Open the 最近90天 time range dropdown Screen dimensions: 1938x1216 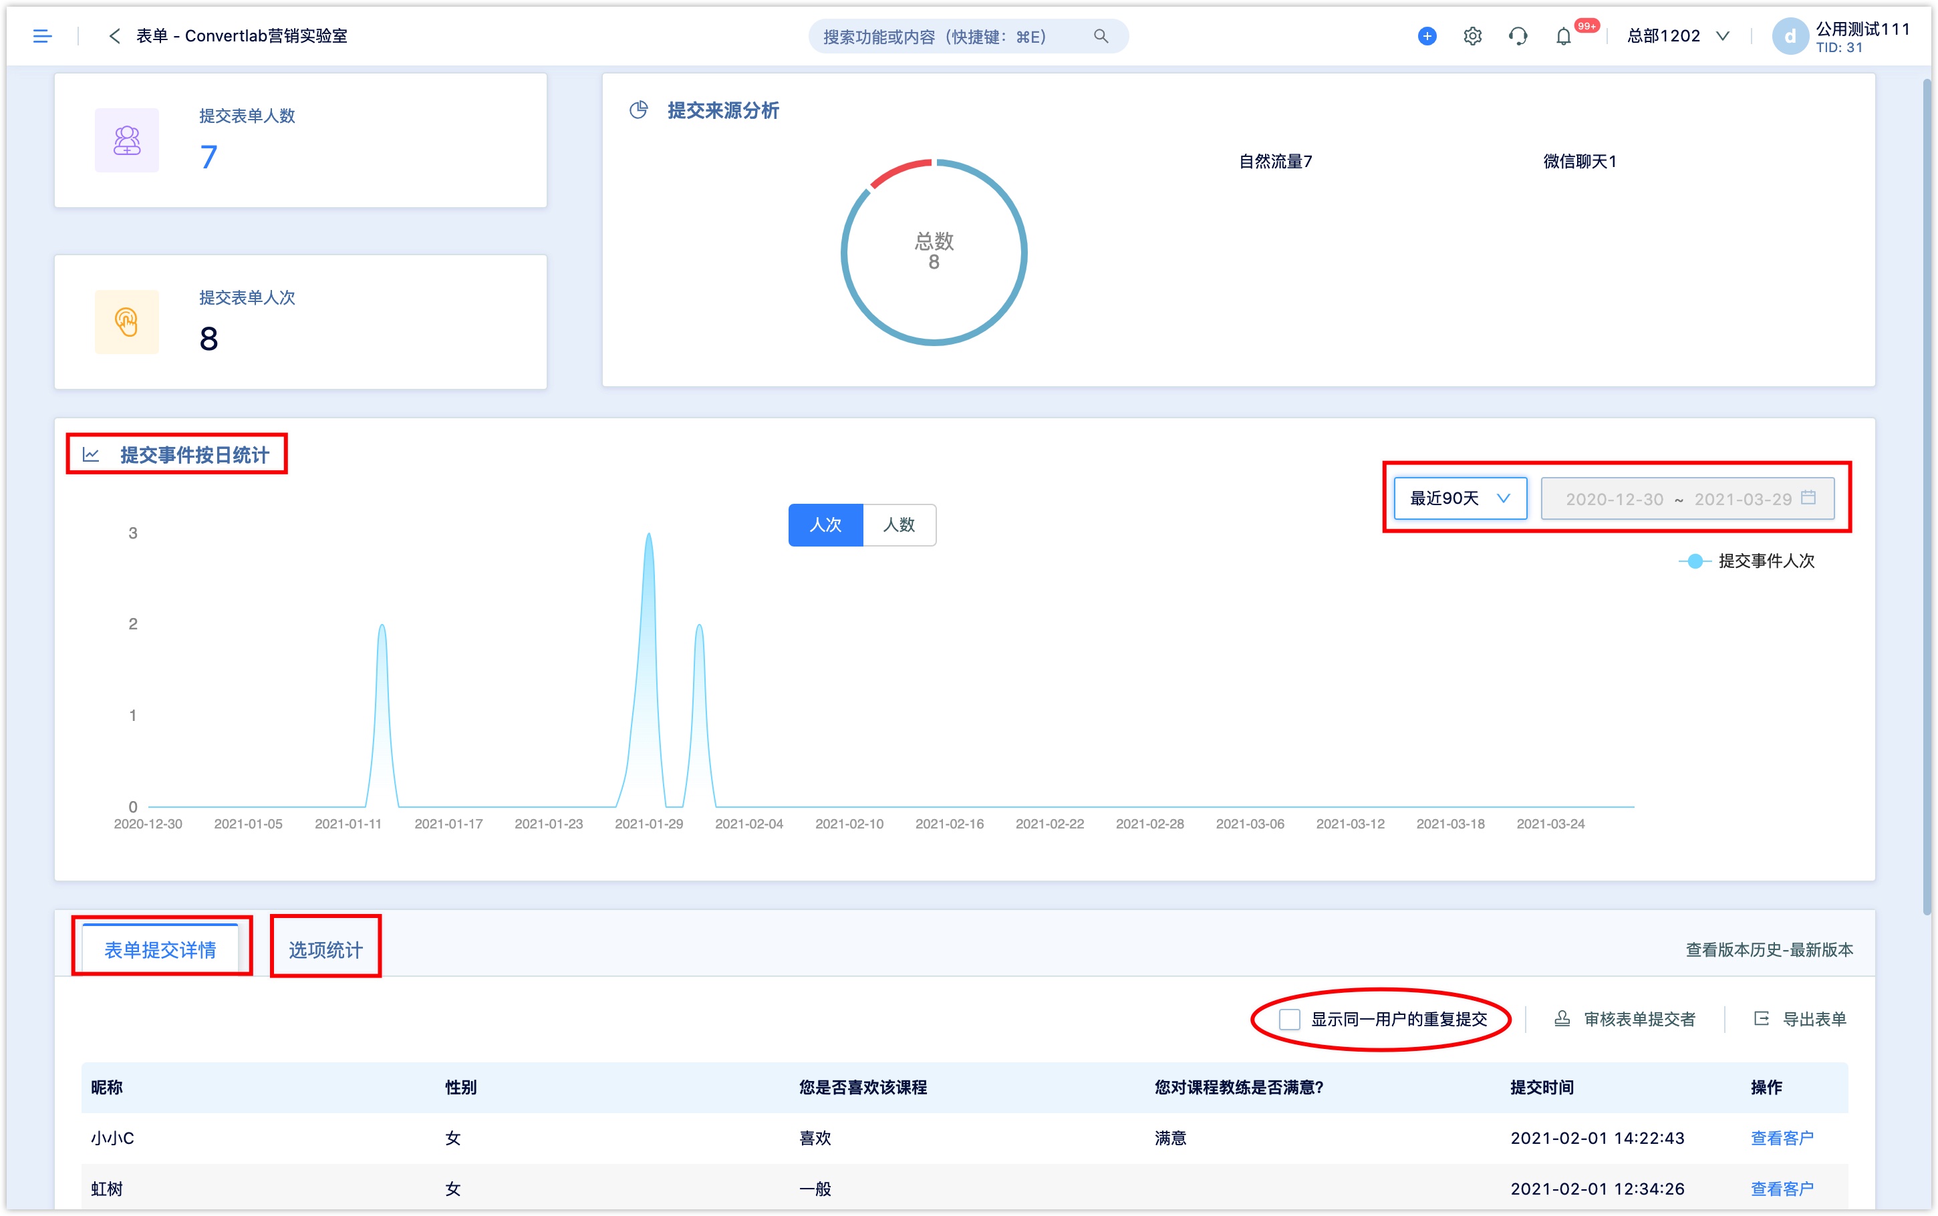click(1460, 498)
